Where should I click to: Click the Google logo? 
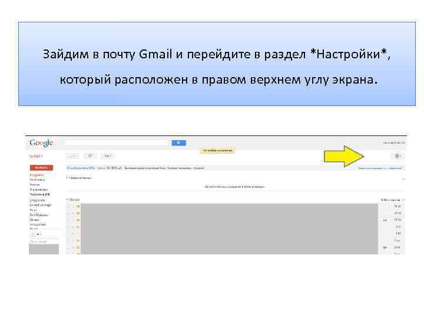pos(41,143)
